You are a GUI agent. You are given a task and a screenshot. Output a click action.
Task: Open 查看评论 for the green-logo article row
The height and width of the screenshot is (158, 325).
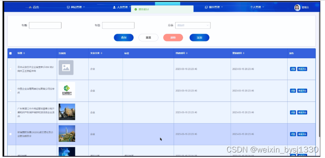point(302,90)
